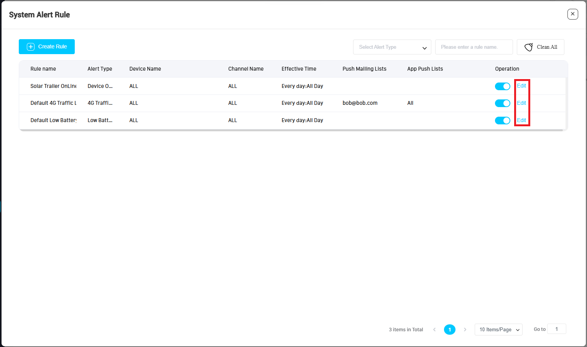
Task: Close the System Alert Rule dialog
Action: 572,14
